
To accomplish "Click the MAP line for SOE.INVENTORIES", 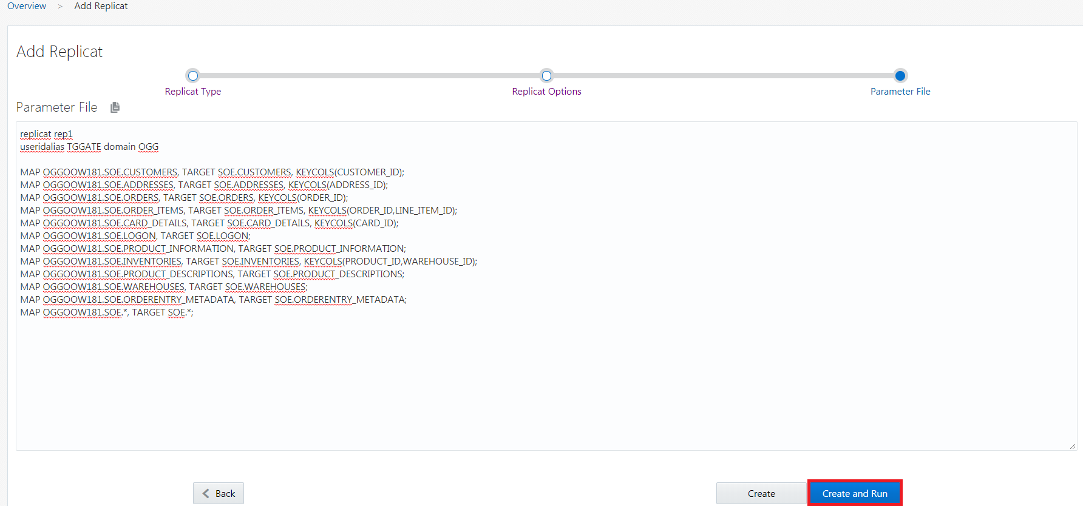I will tap(249, 261).
